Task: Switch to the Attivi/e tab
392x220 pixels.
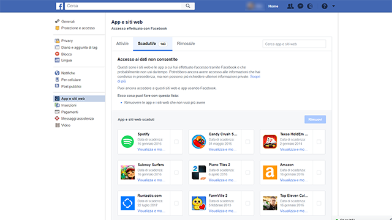Action: (x=123, y=43)
